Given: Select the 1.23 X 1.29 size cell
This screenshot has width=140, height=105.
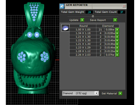Looking at the screenshot, I should click(83, 48).
